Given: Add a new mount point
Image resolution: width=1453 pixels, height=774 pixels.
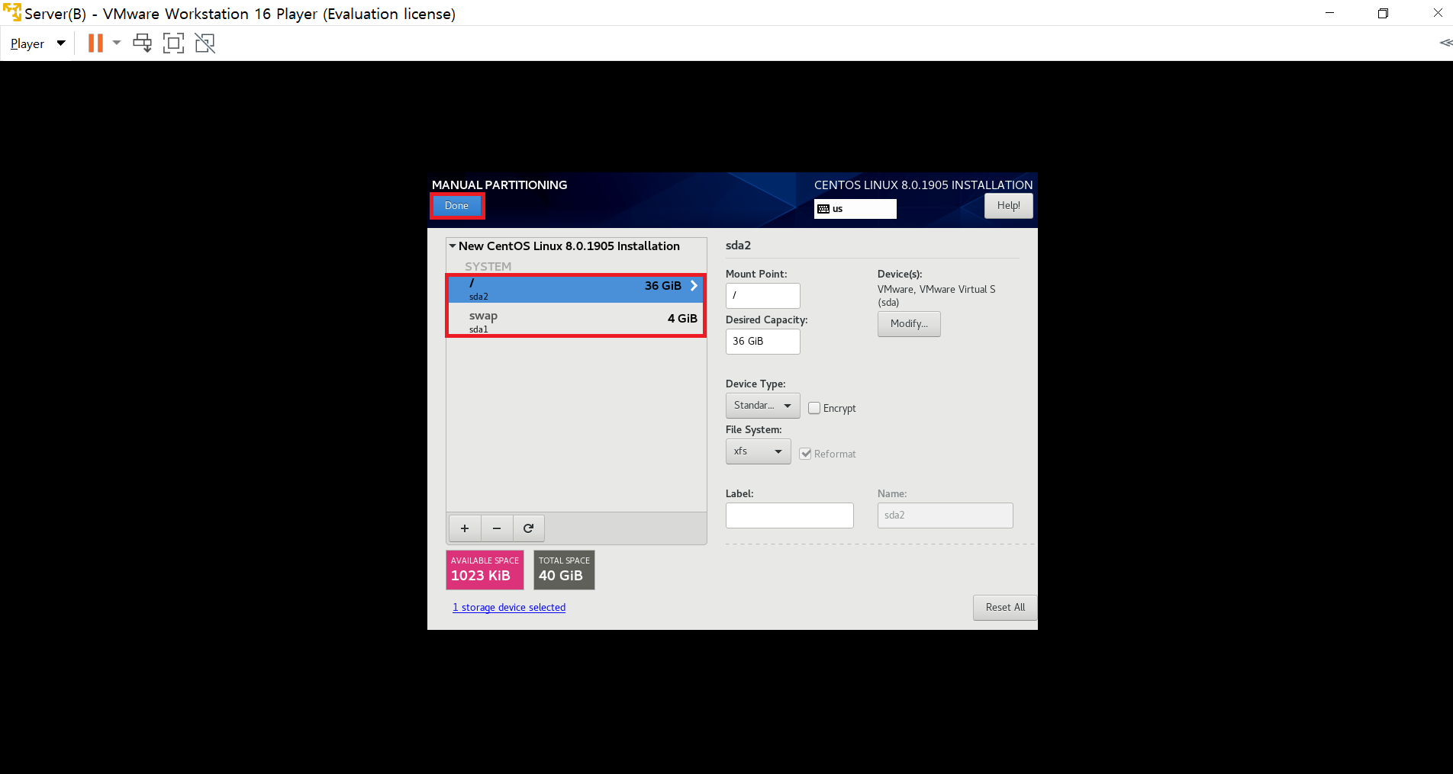Looking at the screenshot, I should click(x=465, y=528).
